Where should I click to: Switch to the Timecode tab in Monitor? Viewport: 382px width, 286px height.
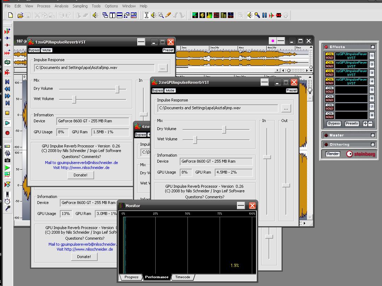tap(183, 277)
